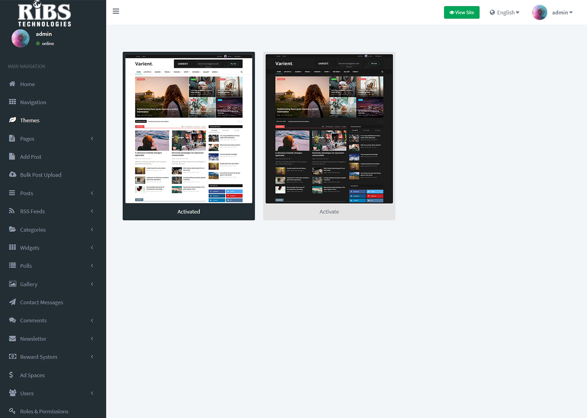Open the English language dropdown
587x418 pixels.
point(504,13)
